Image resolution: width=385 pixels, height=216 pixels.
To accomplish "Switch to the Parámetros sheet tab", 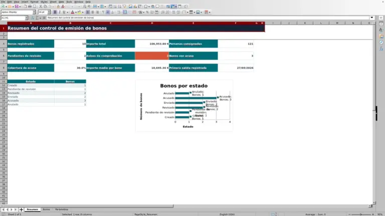I will pyautogui.click(x=62, y=209).
